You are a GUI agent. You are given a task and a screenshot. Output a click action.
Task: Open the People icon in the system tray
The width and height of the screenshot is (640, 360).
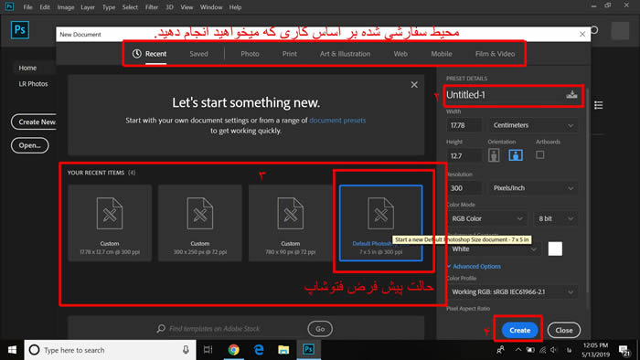(500, 350)
